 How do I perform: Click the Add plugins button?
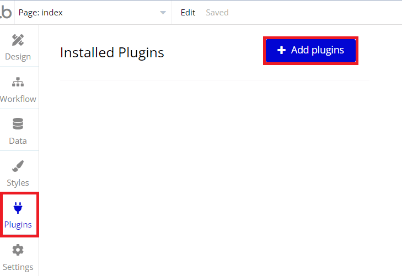point(310,51)
